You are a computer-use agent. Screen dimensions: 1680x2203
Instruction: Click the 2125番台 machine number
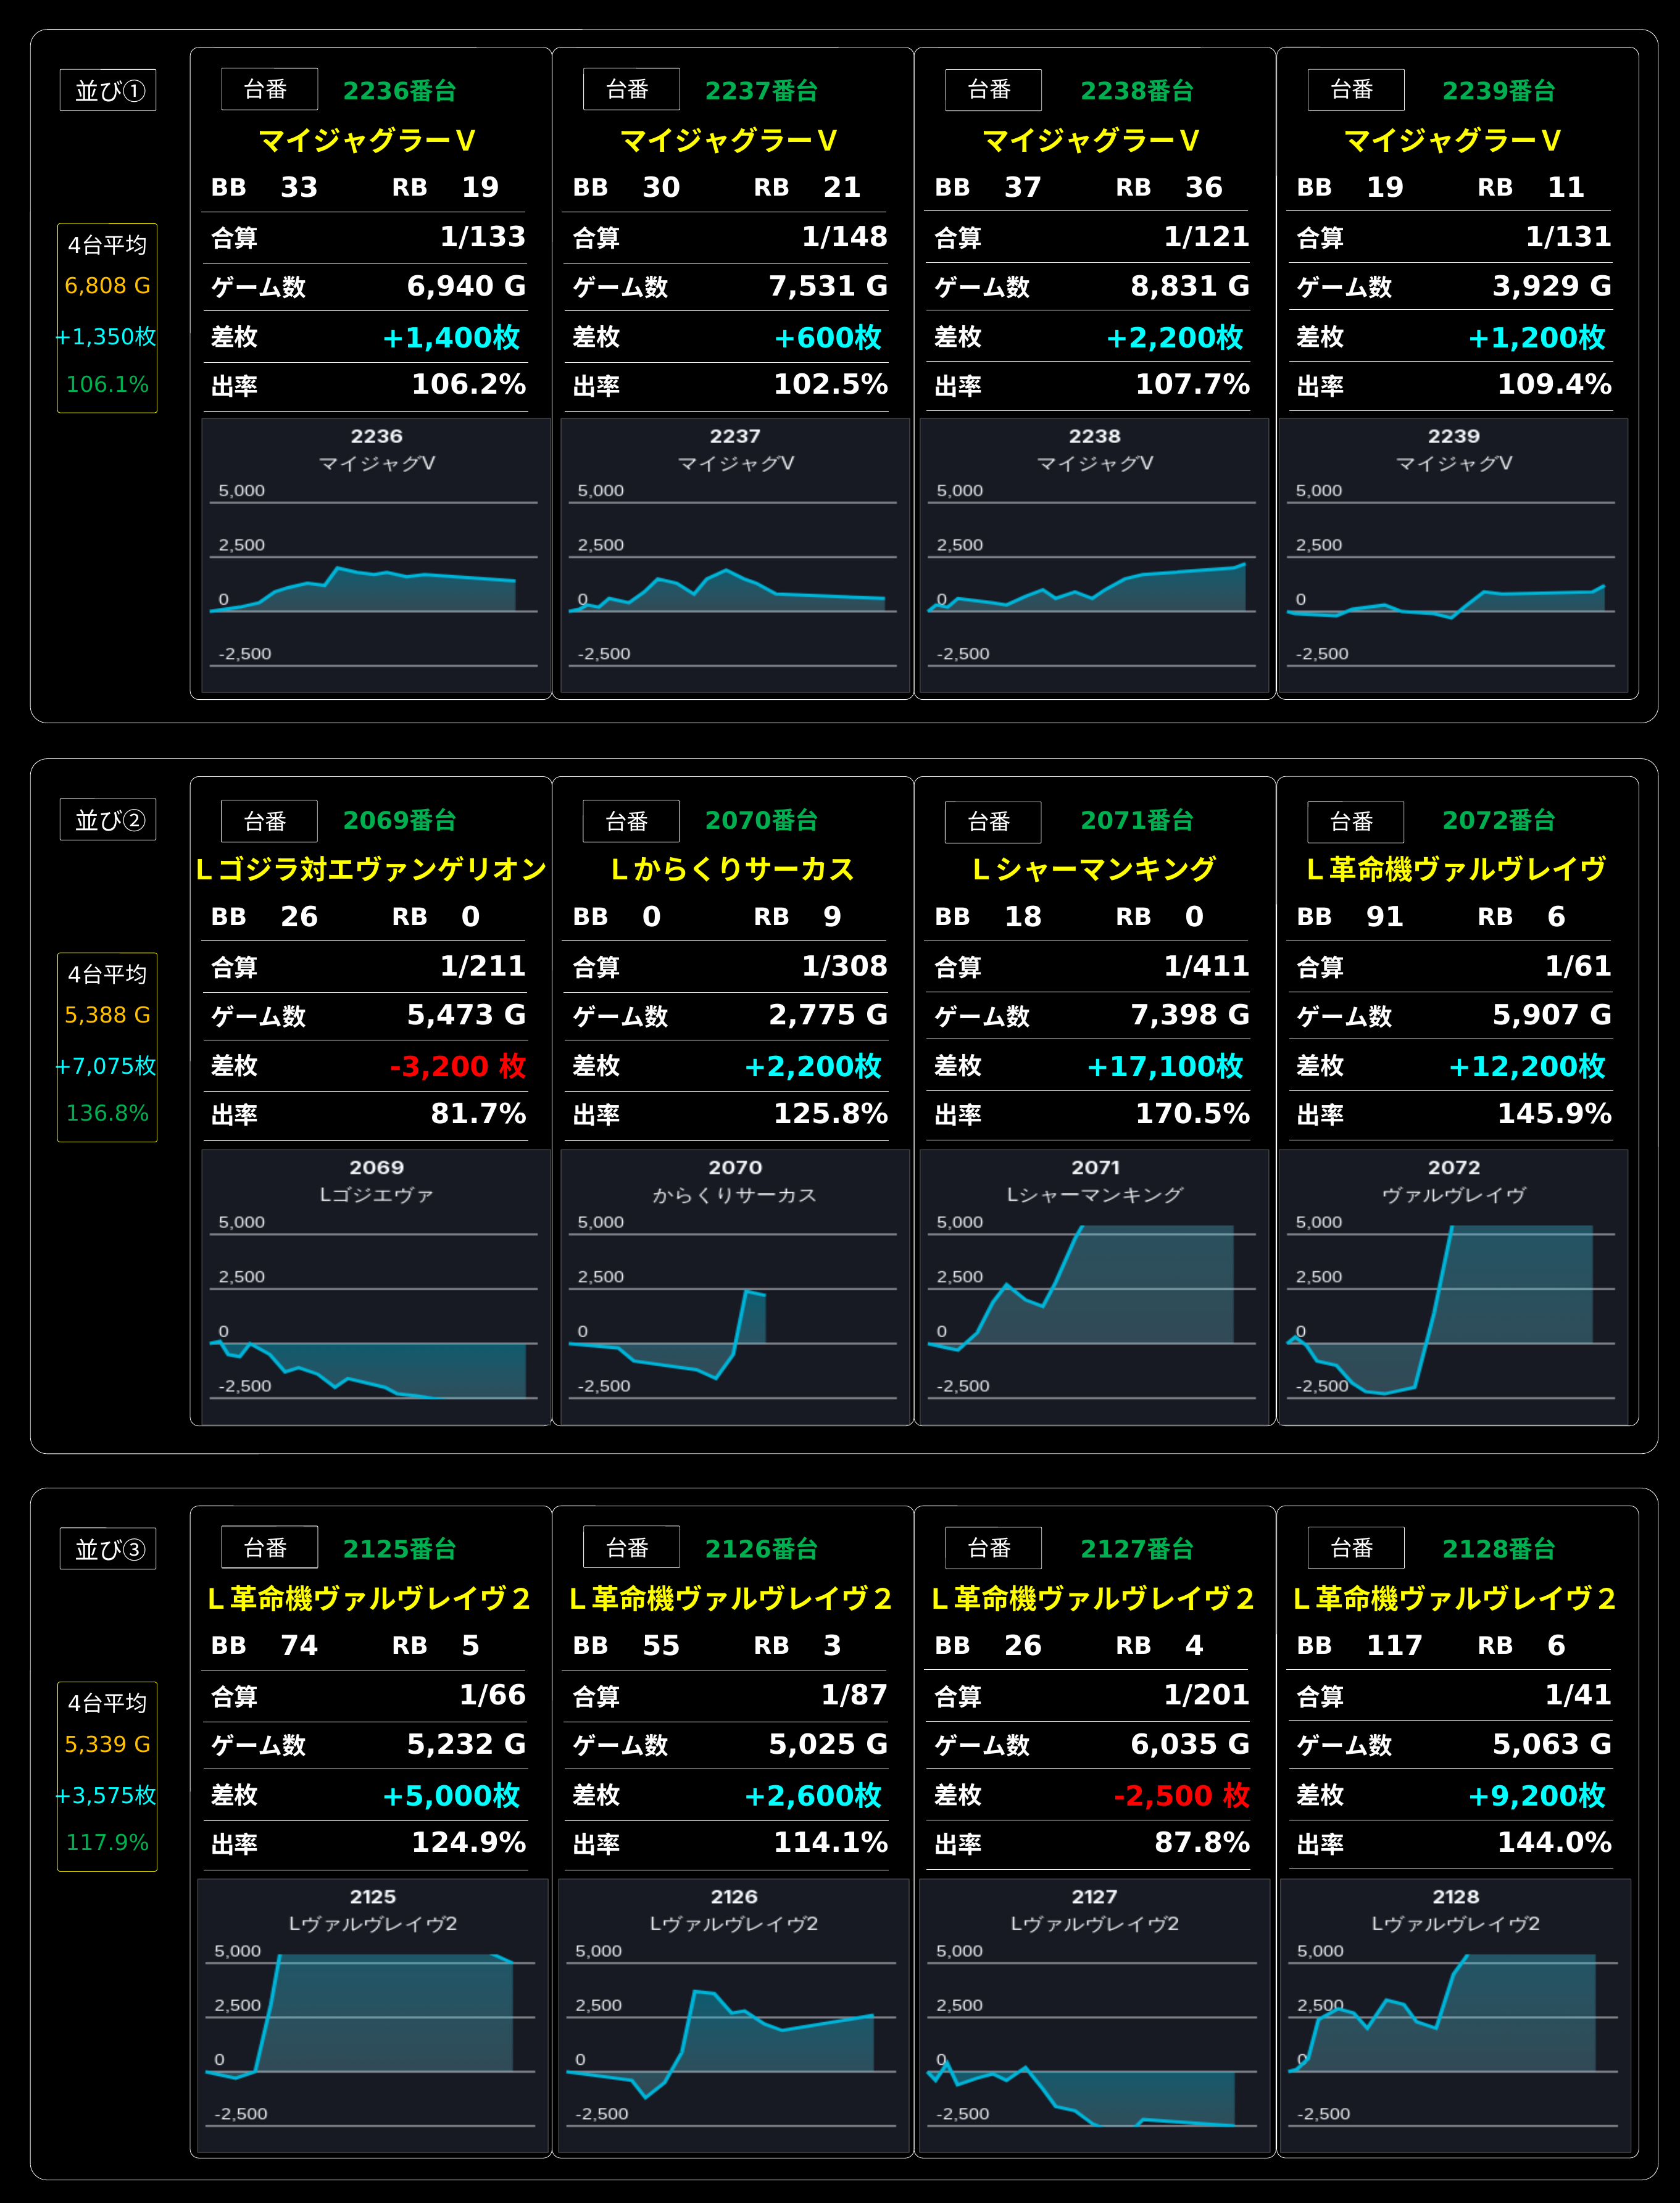tap(399, 1550)
